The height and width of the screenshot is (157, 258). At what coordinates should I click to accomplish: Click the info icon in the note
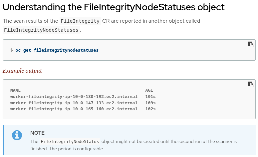point(17,135)
